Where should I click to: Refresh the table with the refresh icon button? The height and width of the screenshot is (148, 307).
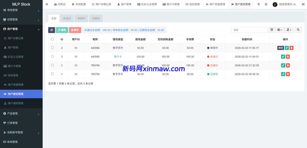tap(52, 30)
